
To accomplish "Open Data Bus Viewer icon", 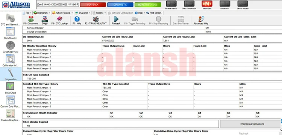I will tap(181, 19).
